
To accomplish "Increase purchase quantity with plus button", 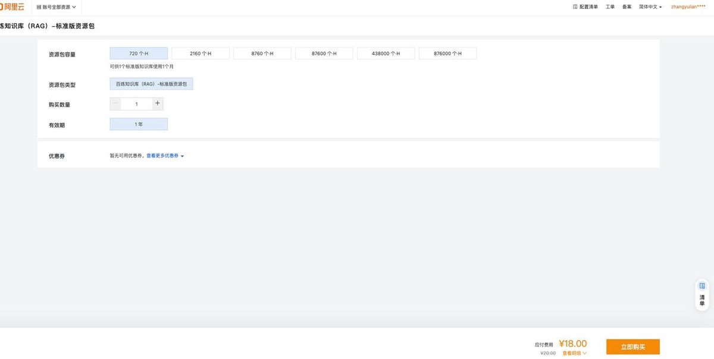I will coord(158,104).
